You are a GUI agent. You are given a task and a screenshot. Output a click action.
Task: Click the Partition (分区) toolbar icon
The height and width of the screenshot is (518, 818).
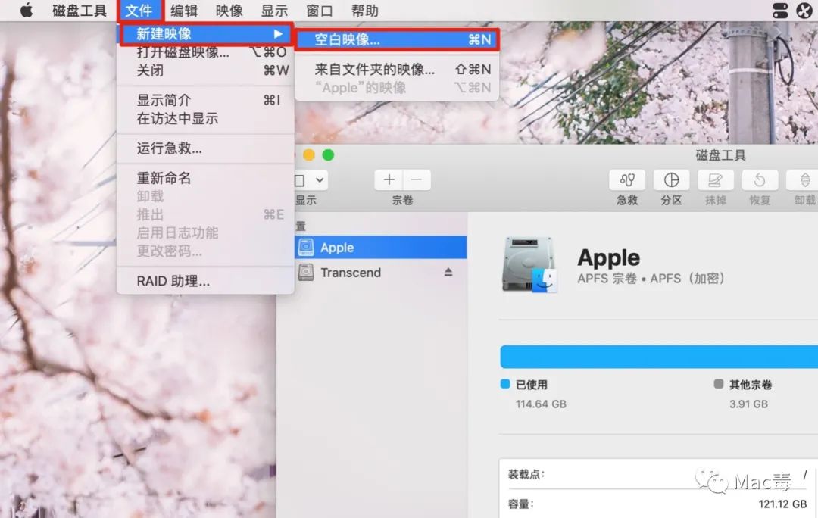pos(671,180)
